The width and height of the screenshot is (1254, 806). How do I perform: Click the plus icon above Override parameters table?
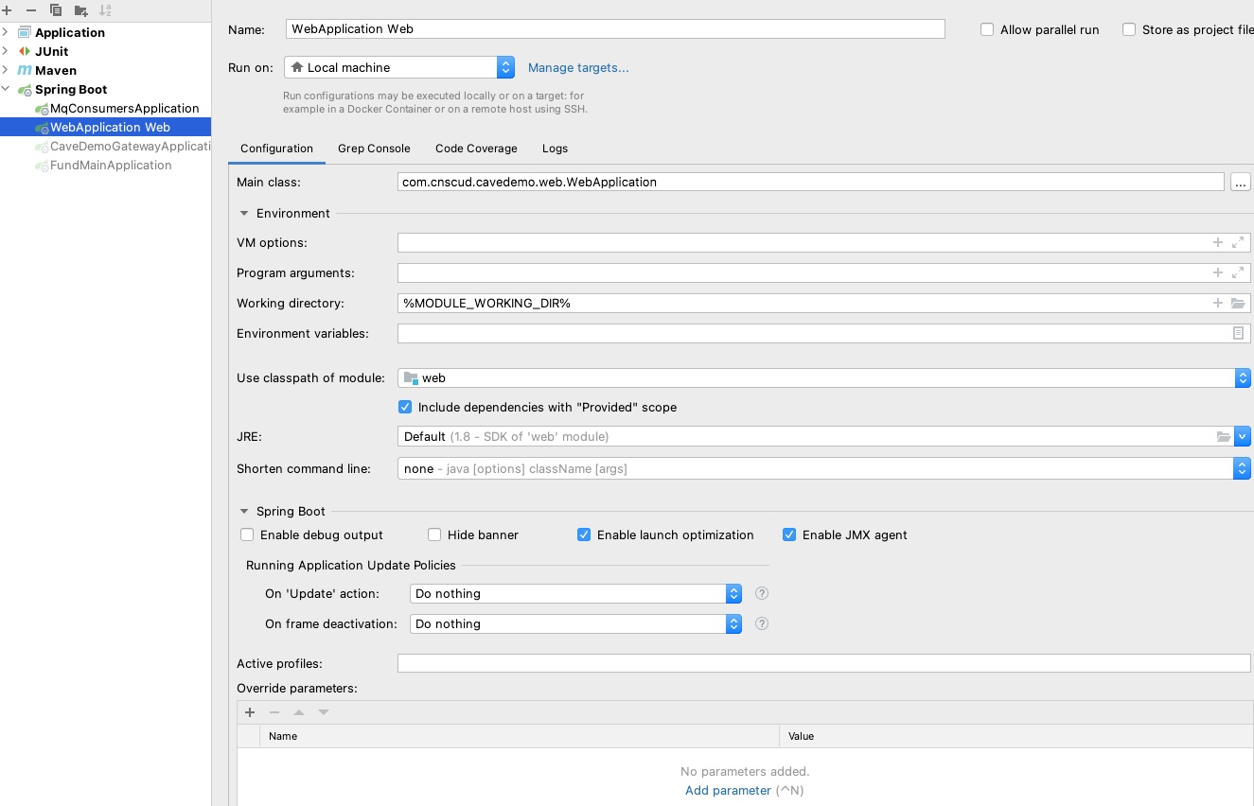point(250,712)
